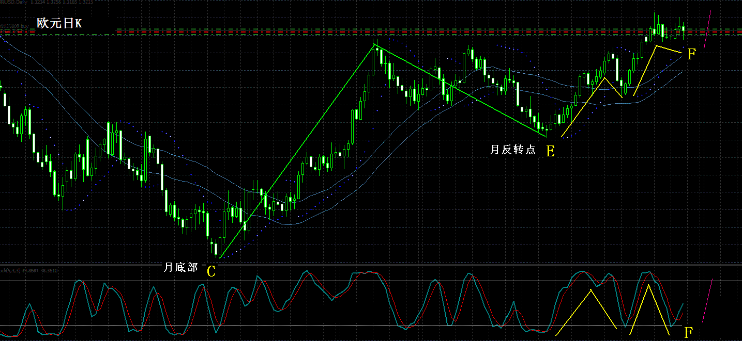742x341 pixels.
Task: Select the 欧元日K chart title label
Action: tap(59, 23)
